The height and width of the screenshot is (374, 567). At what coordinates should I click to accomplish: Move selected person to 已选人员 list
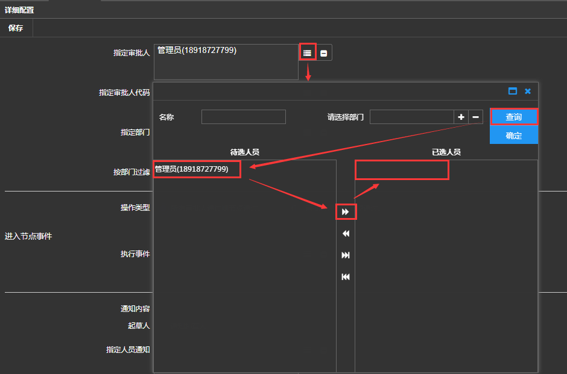(346, 212)
